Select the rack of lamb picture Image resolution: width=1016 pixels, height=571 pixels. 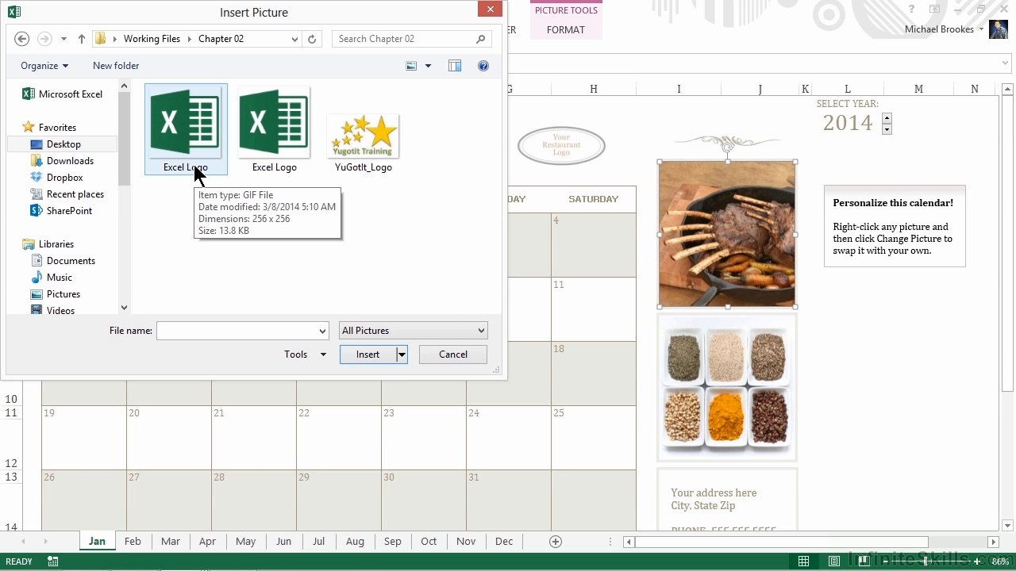727,234
